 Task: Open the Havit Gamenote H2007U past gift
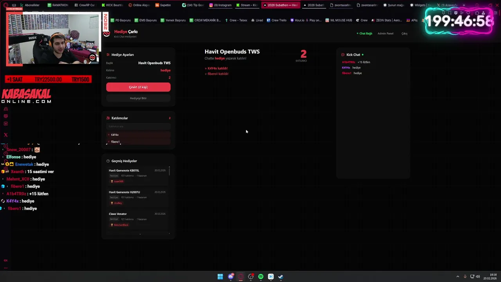[x=137, y=197]
